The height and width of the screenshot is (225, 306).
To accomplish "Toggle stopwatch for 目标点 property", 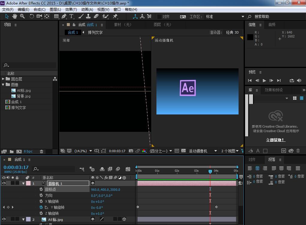I will click(x=41, y=189).
